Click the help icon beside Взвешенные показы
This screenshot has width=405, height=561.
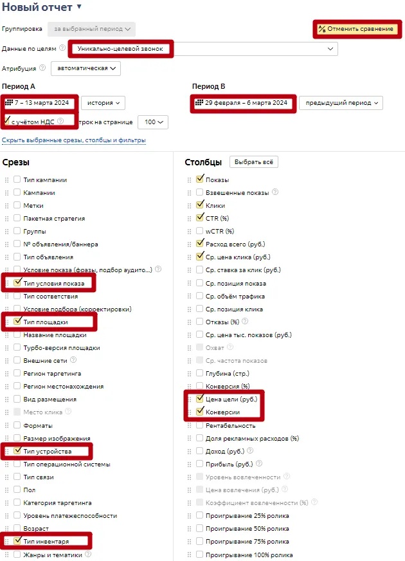pyautogui.click(x=275, y=192)
